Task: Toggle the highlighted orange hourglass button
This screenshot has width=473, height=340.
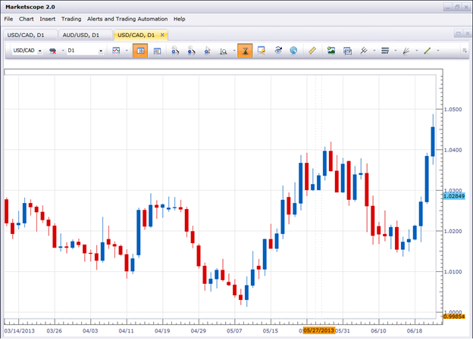Action: (244, 51)
